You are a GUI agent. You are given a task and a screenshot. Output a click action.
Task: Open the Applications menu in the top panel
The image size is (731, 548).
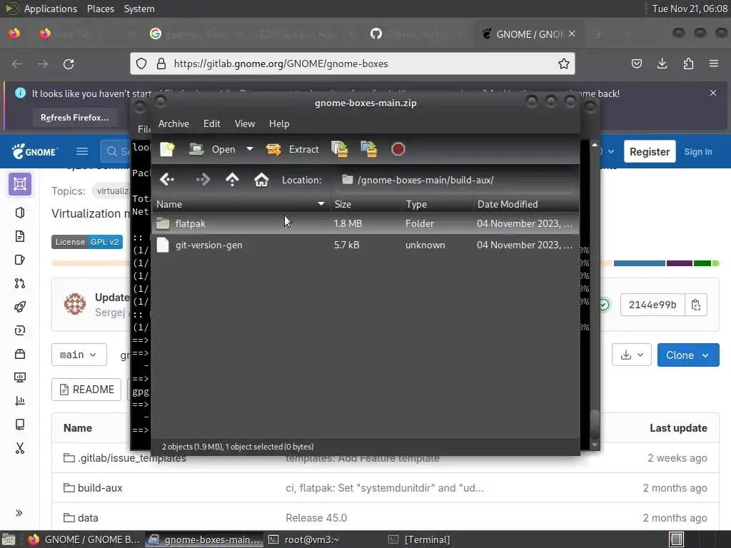point(51,9)
